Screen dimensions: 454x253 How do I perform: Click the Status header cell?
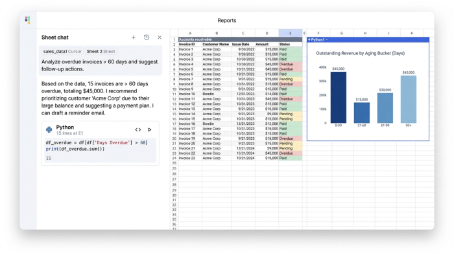(x=291, y=45)
